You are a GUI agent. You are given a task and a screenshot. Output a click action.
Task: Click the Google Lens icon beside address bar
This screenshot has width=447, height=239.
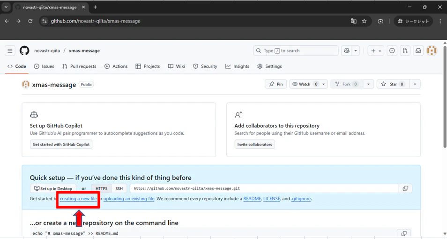pyautogui.click(x=380, y=21)
